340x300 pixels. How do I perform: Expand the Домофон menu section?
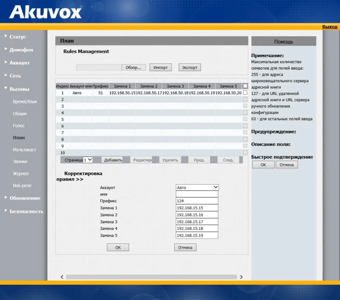(21, 50)
